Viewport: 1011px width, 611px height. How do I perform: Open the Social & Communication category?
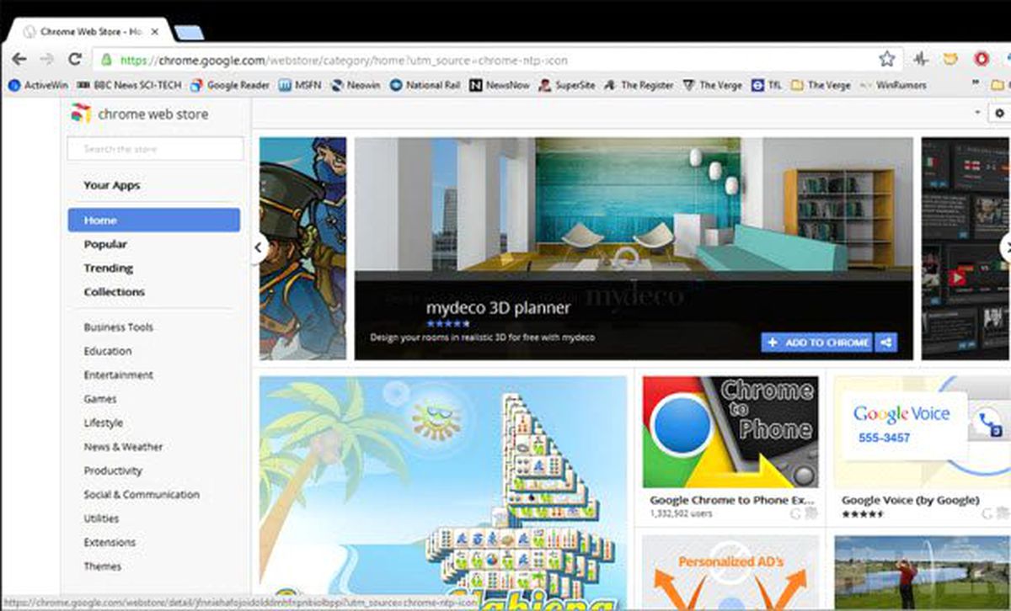pos(141,495)
